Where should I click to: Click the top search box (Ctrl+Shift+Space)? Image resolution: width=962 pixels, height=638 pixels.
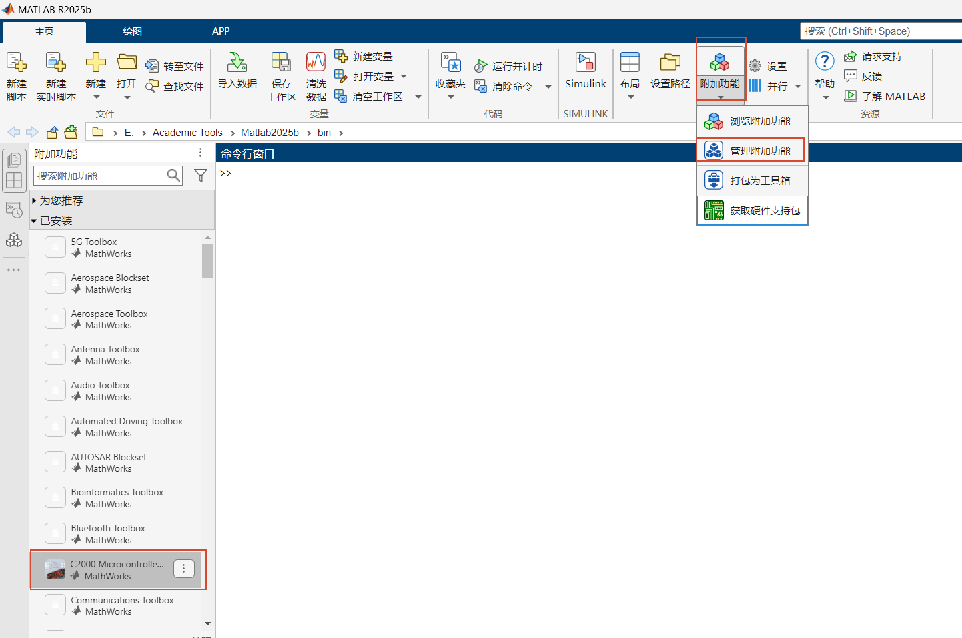[x=881, y=31]
